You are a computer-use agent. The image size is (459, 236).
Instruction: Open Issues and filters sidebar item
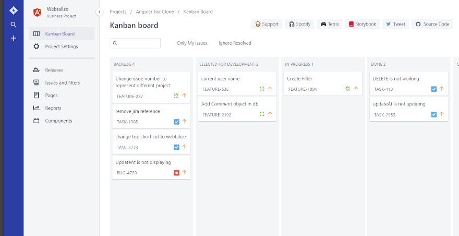coord(62,82)
